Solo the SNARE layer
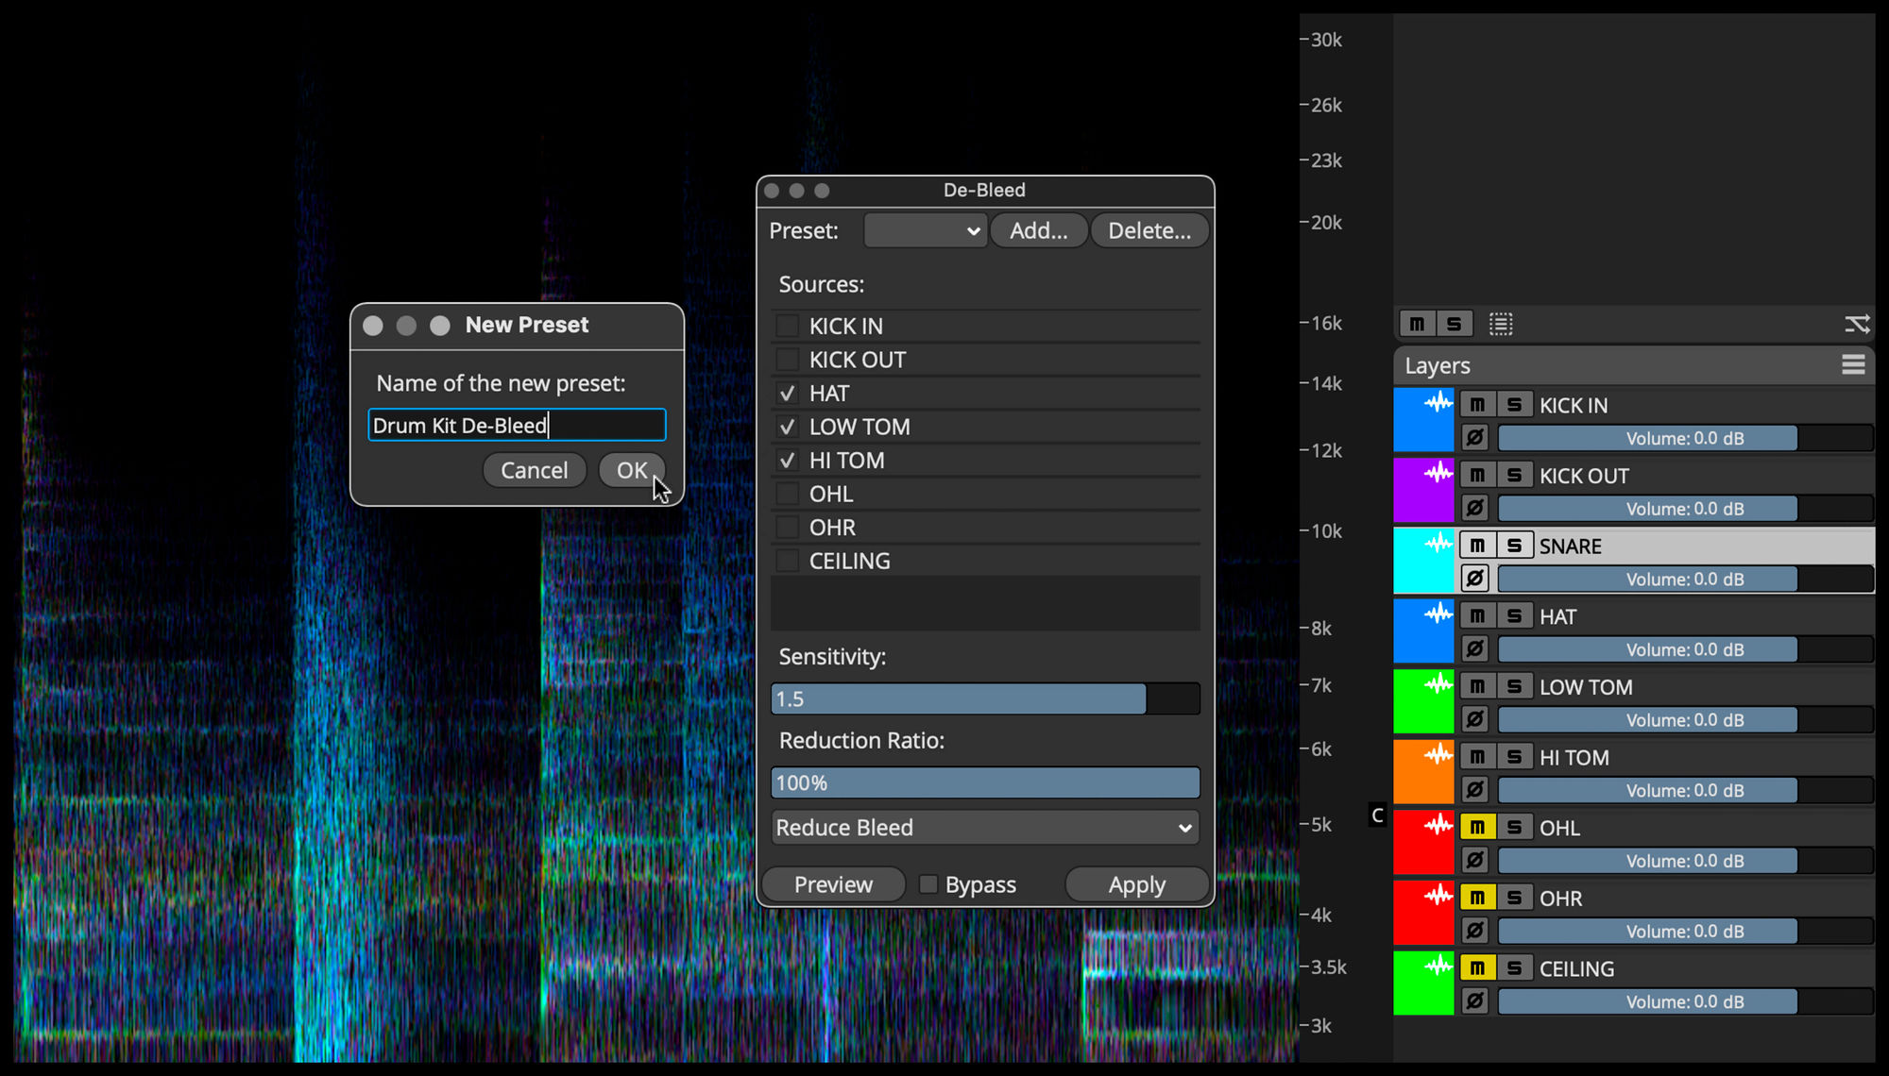Image resolution: width=1889 pixels, height=1076 pixels. pos(1512,545)
